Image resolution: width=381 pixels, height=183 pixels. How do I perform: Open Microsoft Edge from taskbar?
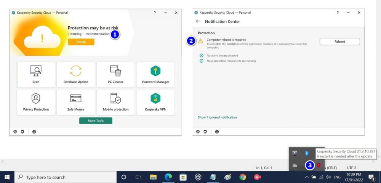pyautogui.click(x=168, y=177)
